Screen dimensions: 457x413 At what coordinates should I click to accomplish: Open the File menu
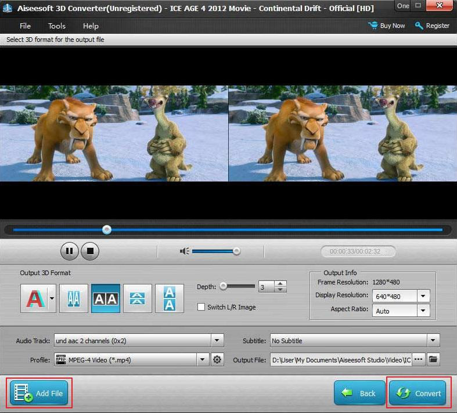(25, 26)
